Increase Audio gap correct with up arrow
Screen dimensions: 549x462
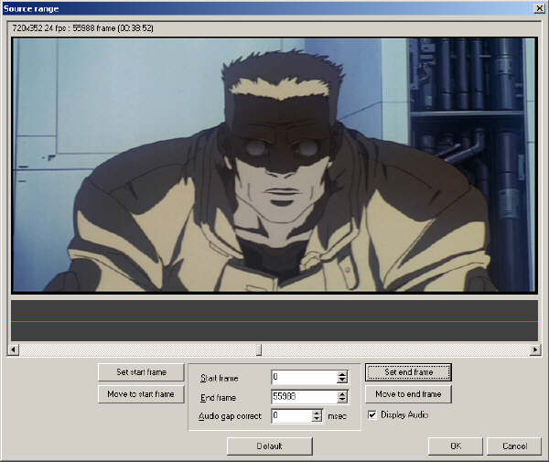tap(317, 413)
